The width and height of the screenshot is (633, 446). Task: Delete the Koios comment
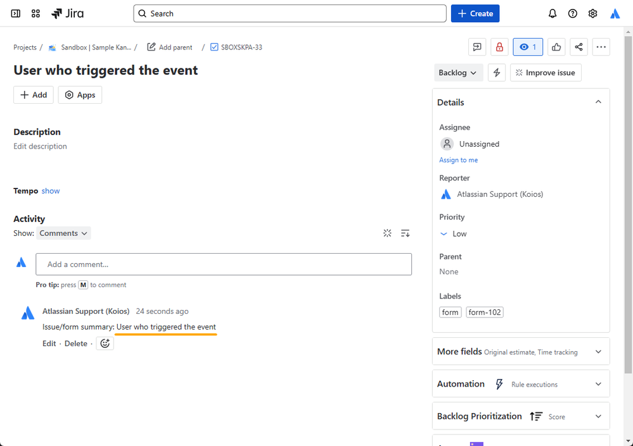[76, 344]
